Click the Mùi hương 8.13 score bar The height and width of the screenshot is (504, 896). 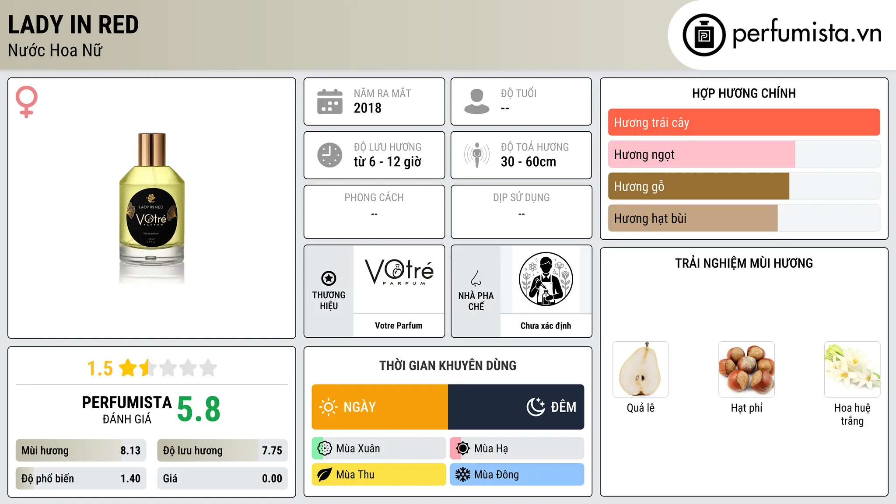(x=81, y=451)
